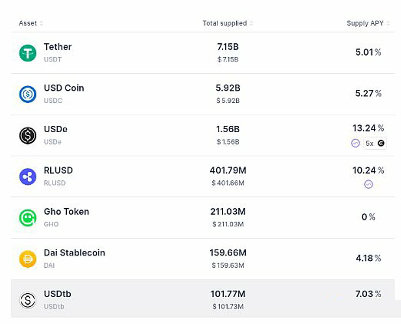Click the RLUSD 10.24% APY value

[x=368, y=170]
